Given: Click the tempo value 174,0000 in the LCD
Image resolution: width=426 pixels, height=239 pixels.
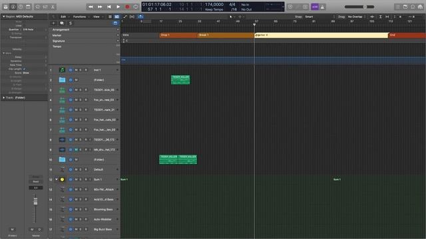Looking at the screenshot, I should (x=214, y=5).
